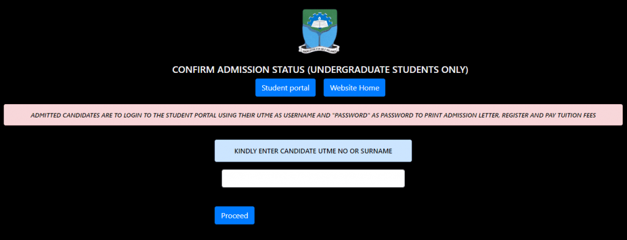Click the word SURNAME in the label box
This screenshot has height=240, width=627.
click(x=377, y=151)
